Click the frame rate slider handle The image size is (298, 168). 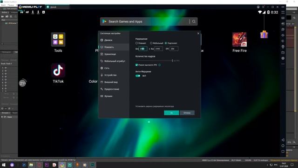click(172, 61)
